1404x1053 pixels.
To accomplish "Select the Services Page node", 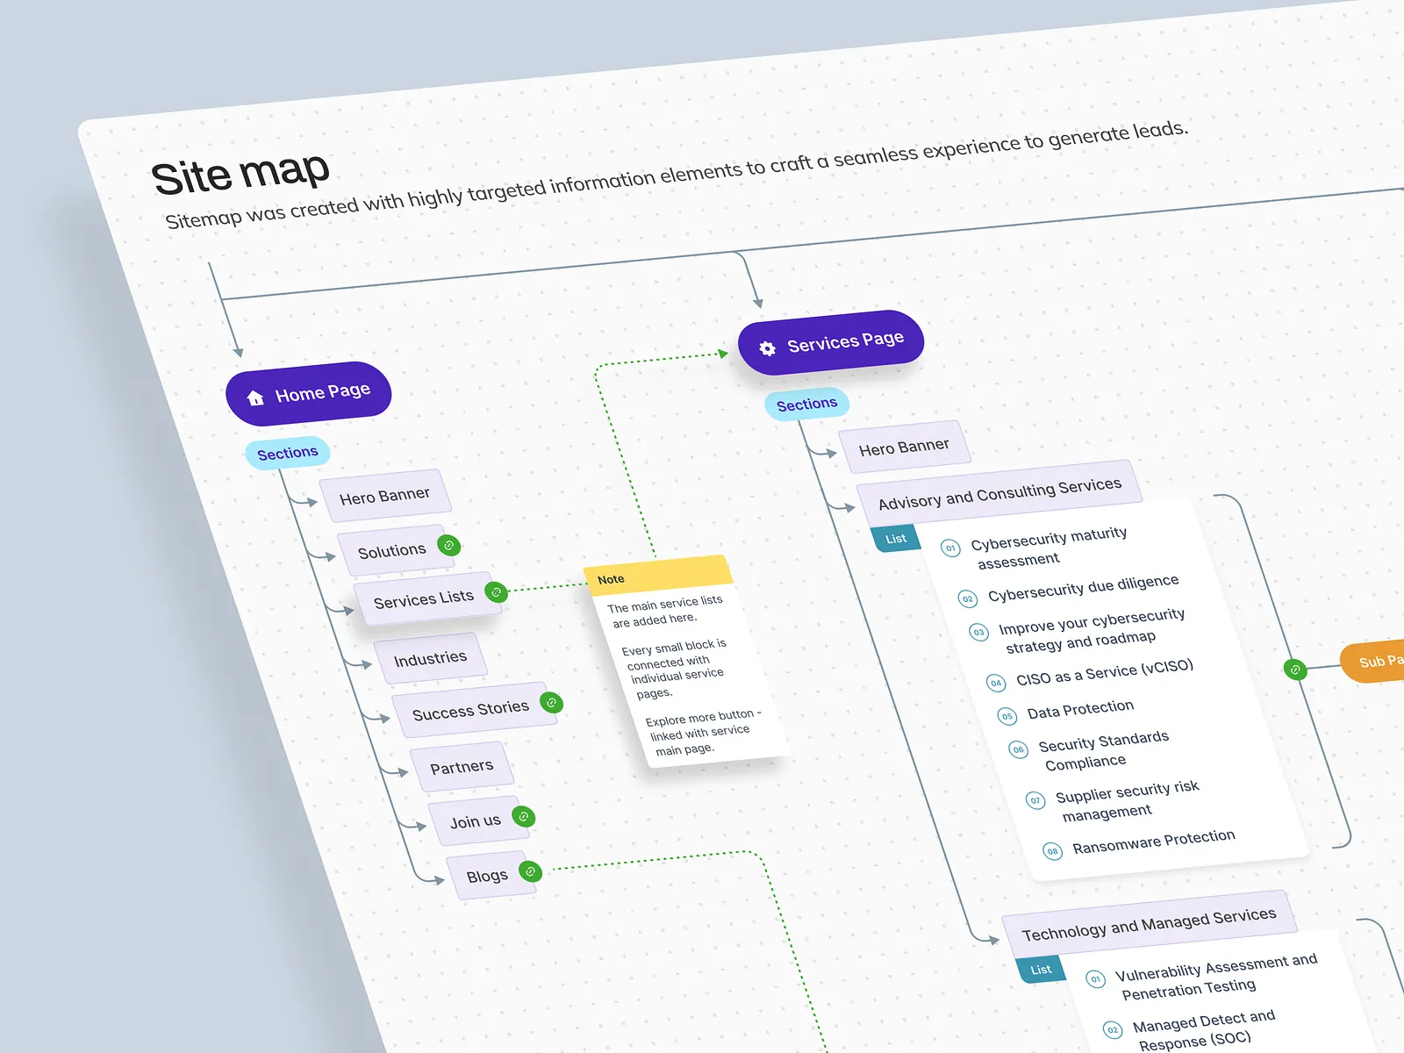I will pyautogui.click(x=831, y=342).
